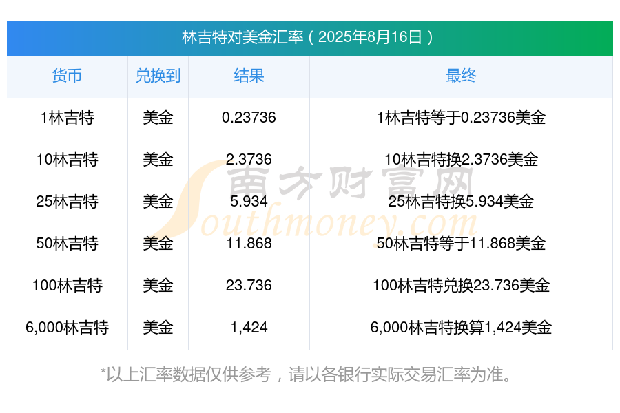Select the cell 6,000林吉特
Viewport: 620px width, 413px height.
click(x=68, y=328)
